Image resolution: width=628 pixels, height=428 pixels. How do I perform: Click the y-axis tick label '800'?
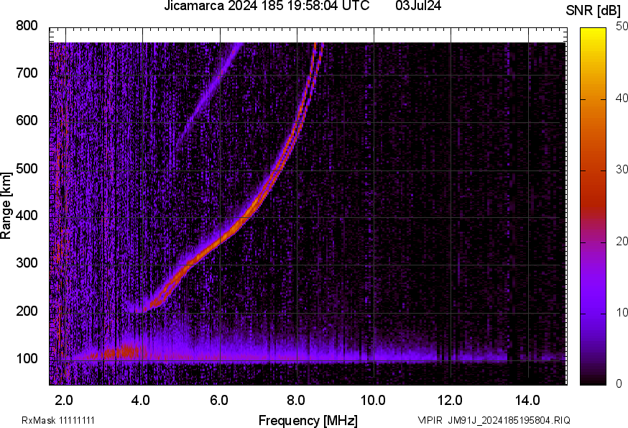[x=27, y=26]
